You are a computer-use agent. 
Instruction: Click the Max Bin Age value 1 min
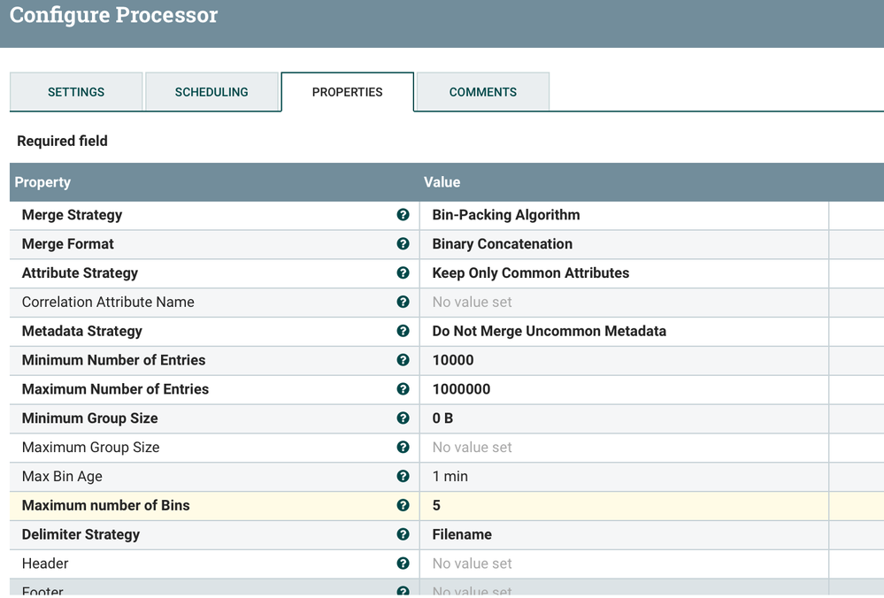450,476
